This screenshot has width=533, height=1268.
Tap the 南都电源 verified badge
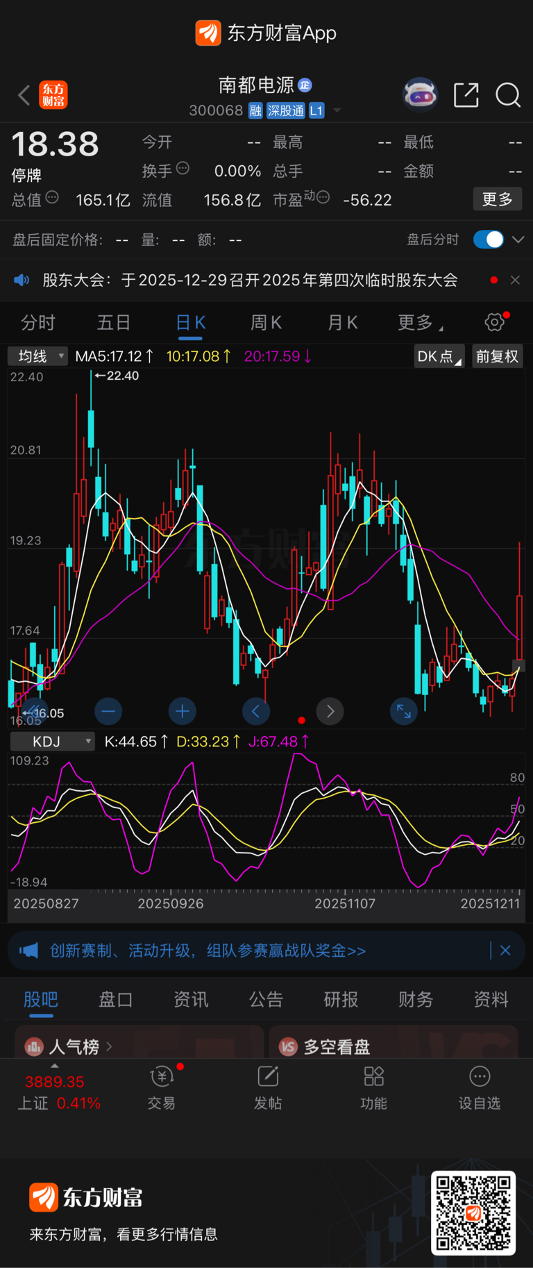pos(305,85)
